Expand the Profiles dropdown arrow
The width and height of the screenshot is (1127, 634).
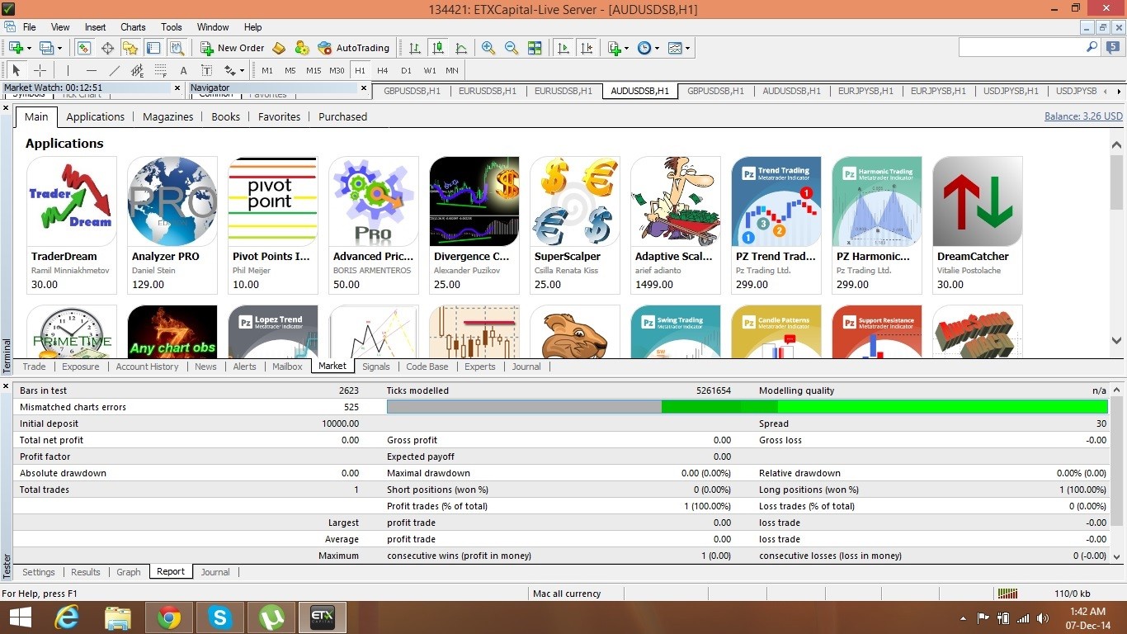(x=59, y=48)
